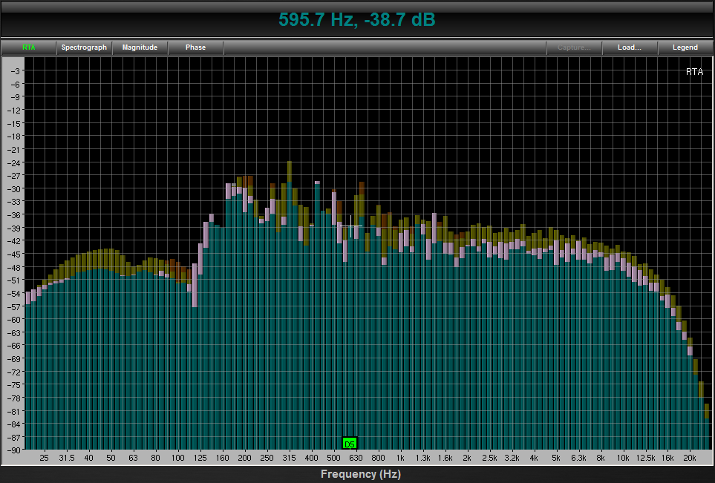Click the 315 Hz frequency axis label
Screen dimensions: 715x483
click(x=289, y=458)
